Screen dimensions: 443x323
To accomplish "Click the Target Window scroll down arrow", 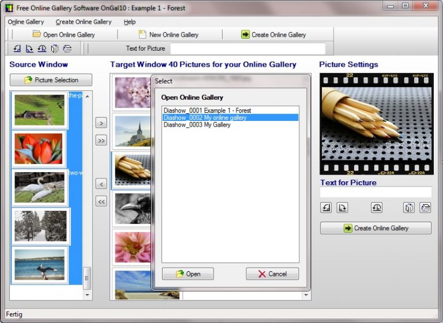I will (306, 295).
